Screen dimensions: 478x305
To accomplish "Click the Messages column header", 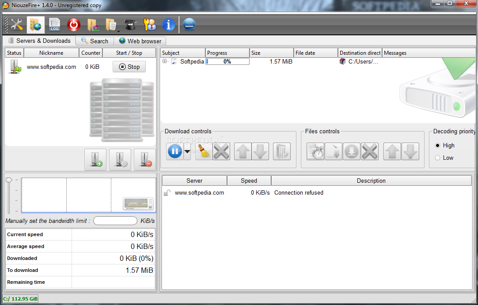I will 429,53.
